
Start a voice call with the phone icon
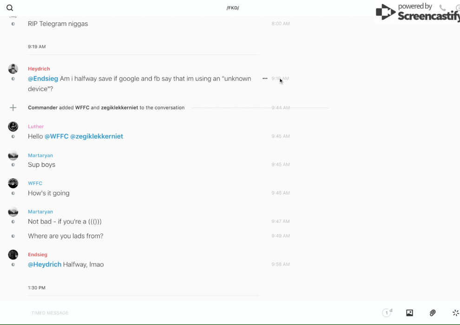[x=442, y=8]
